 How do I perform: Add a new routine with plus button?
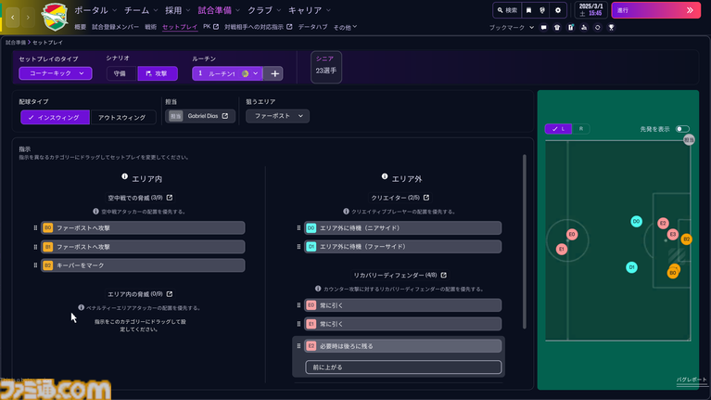coord(273,73)
